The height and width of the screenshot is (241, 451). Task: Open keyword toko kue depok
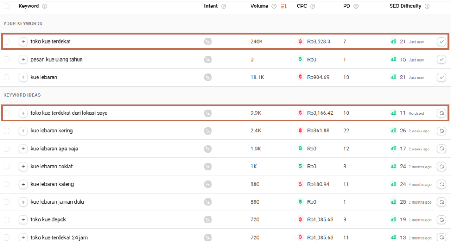coord(48,219)
